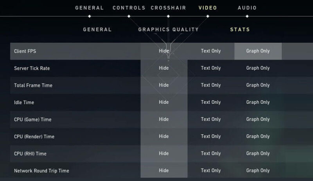Set CPU (Game) Time to Text Only
This screenshot has height=181, width=313.
211,119
